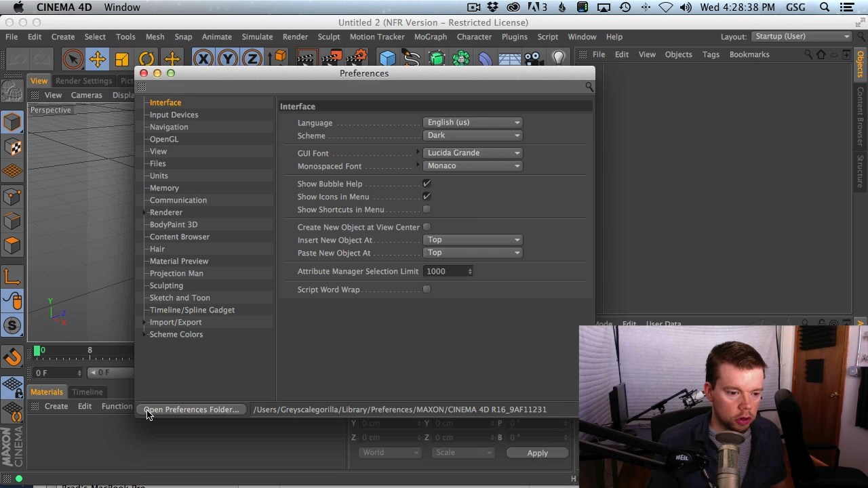Open the macOS Window menu

(122, 7)
